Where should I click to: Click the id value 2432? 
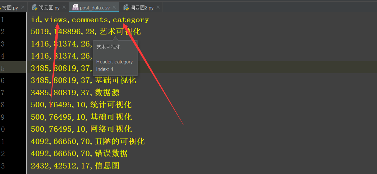pyautogui.click(x=40, y=166)
